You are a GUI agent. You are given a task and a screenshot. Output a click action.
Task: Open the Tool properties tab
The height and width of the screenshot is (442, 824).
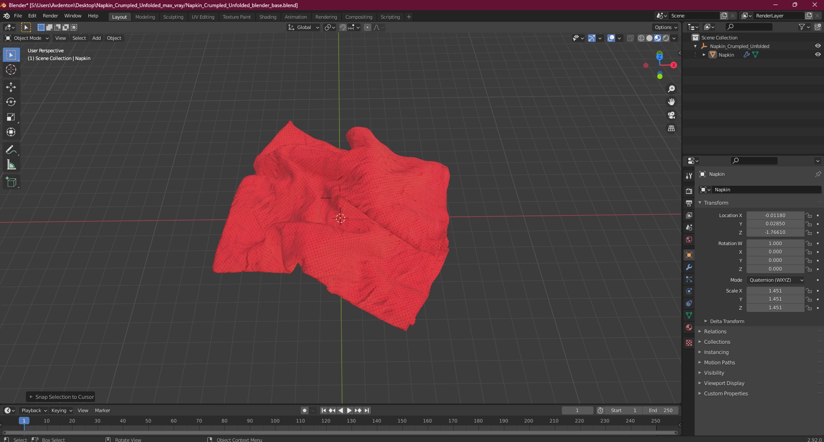point(689,176)
